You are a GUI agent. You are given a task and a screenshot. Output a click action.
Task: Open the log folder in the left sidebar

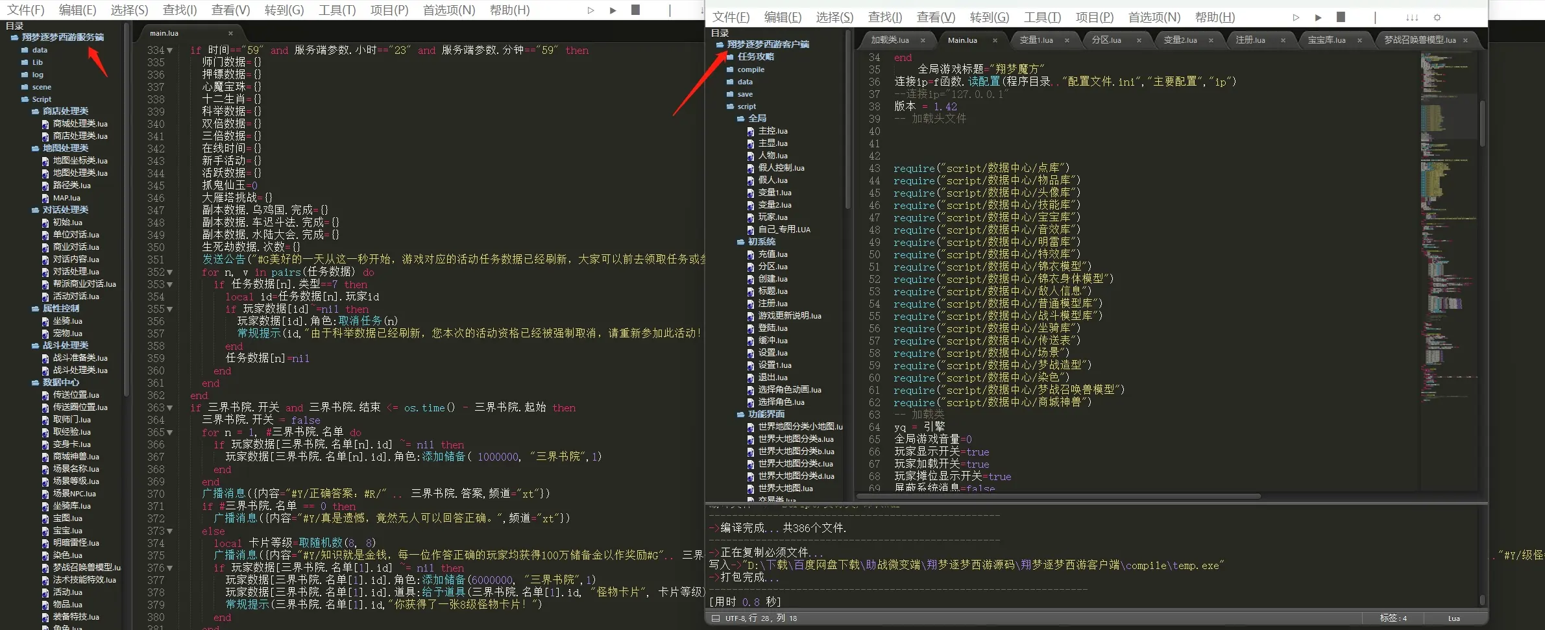(x=38, y=75)
